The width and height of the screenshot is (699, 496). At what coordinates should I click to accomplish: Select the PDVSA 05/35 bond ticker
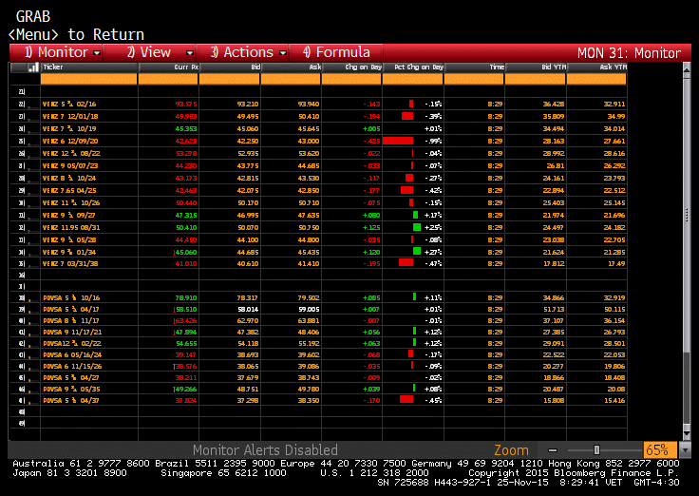[71, 390]
